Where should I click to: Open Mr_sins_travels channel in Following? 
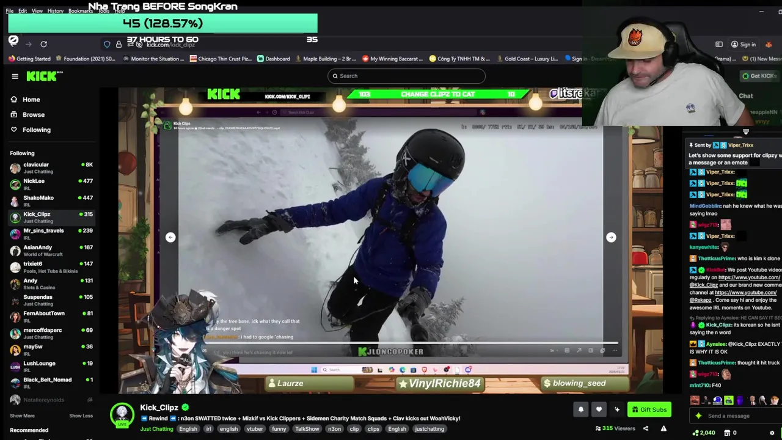[51, 233]
